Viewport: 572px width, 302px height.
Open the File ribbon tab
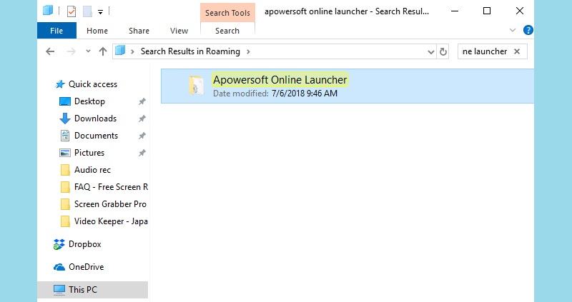coord(56,31)
